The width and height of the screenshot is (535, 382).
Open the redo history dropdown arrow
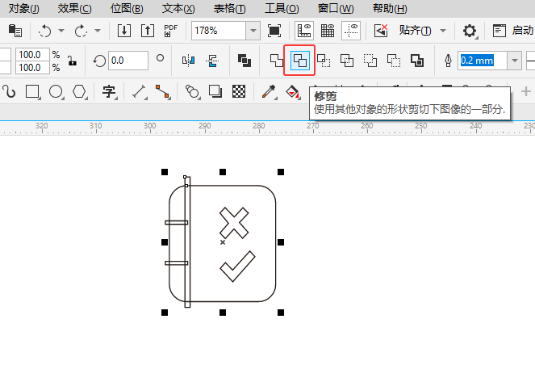point(98,31)
